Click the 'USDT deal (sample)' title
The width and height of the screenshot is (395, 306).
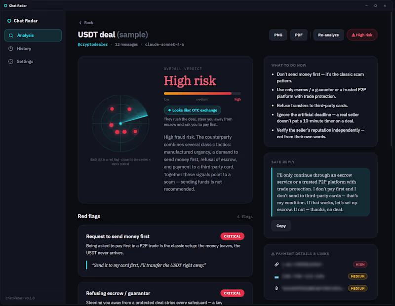[x=113, y=35]
